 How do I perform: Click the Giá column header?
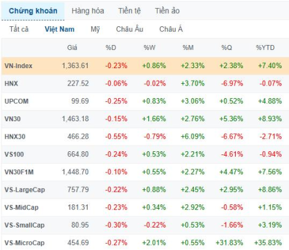[x=72, y=47]
